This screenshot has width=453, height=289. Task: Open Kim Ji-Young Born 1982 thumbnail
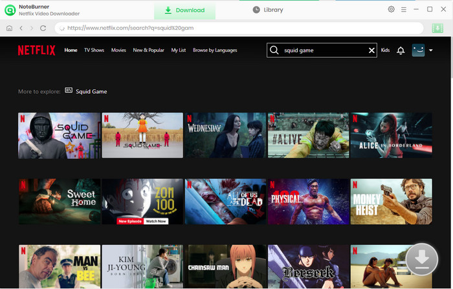(x=142, y=266)
